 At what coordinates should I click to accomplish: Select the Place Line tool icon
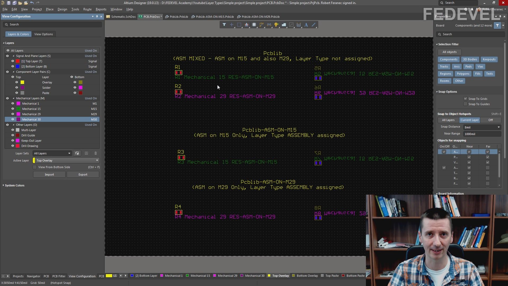tap(314, 25)
